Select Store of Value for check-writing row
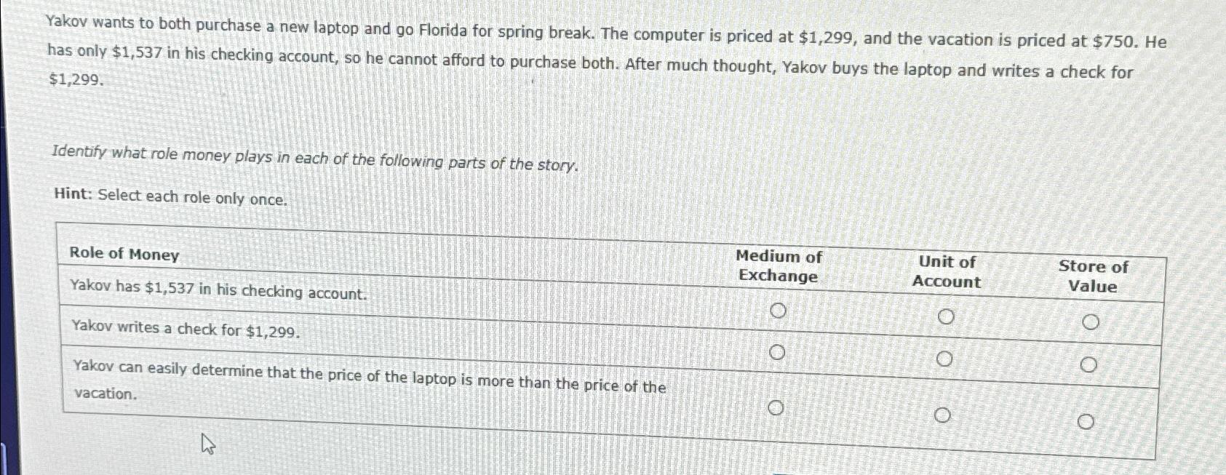The width and height of the screenshot is (1226, 475). 1089,363
